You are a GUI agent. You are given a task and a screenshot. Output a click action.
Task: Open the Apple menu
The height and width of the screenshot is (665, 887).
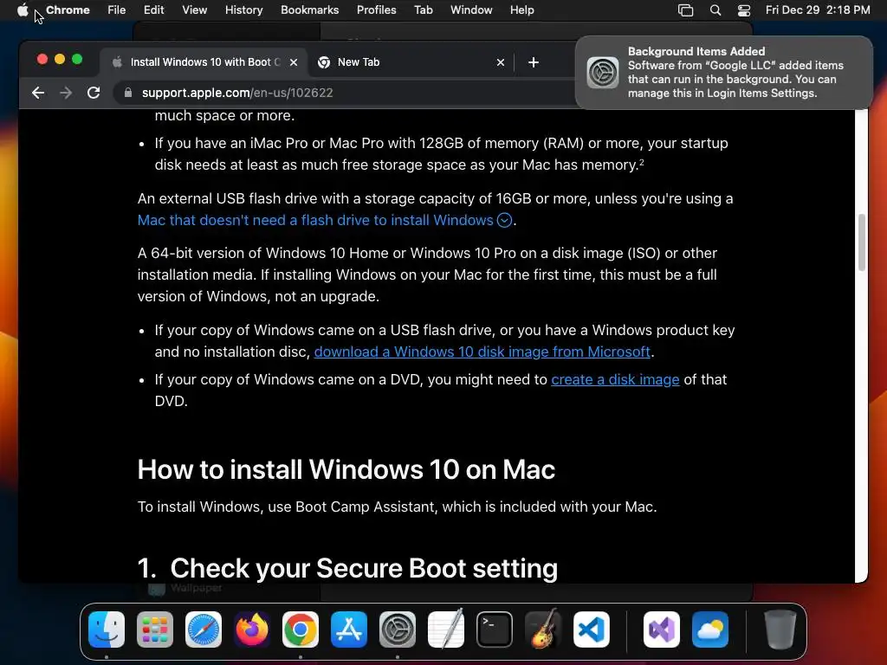point(23,10)
